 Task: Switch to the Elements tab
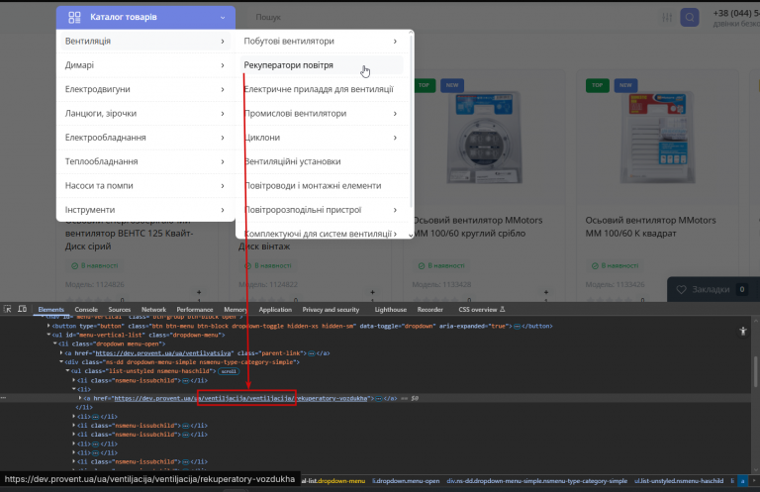pos(50,309)
